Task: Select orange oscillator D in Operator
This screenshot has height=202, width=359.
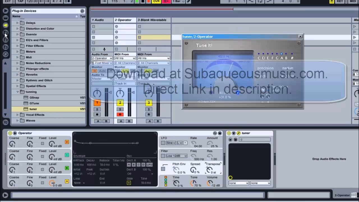Action: pos(67,142)
